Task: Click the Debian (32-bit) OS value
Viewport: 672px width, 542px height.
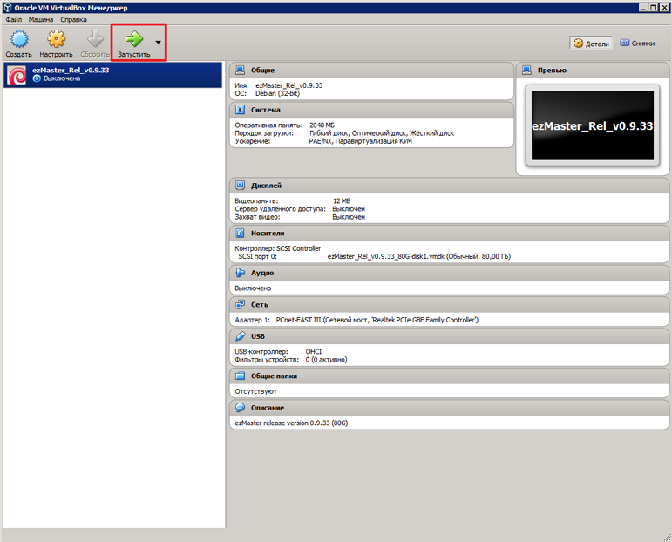Action: pos(277,93)
